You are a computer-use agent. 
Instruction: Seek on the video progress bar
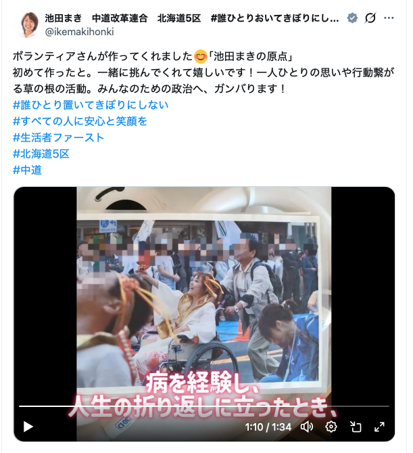(204, 406)
